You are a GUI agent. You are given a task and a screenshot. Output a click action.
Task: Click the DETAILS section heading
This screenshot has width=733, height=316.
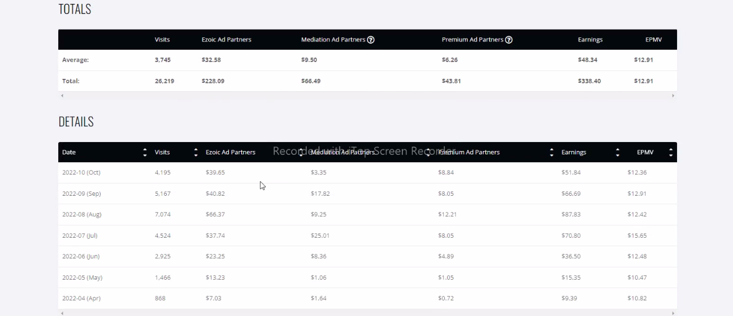76,122
